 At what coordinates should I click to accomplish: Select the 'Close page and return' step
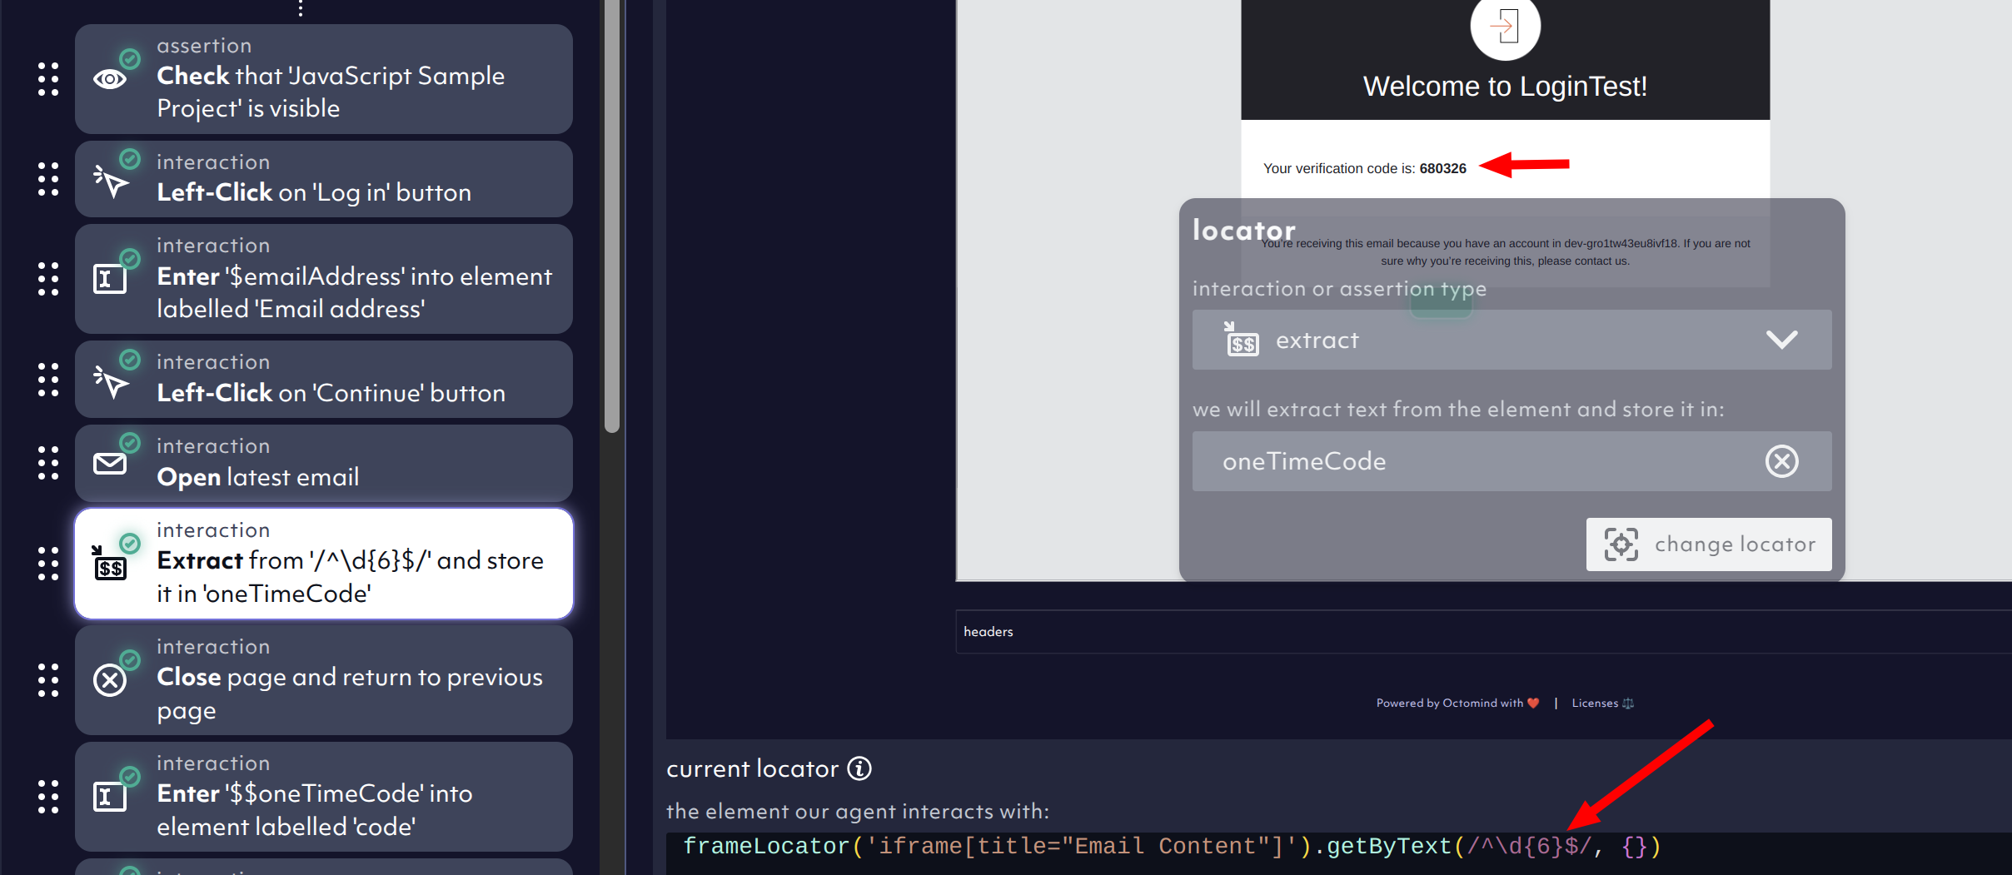pos(324,680)
